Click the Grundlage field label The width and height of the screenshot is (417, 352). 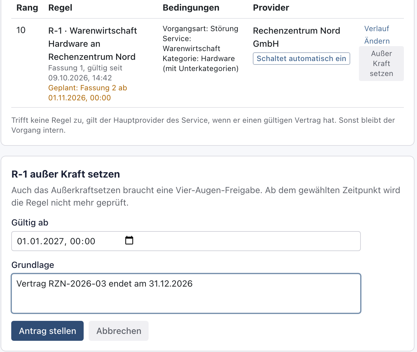(x=33, y=265)
